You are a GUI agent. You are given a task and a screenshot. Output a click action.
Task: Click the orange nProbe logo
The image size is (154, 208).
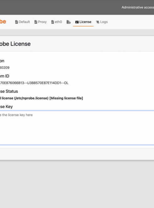3,21
